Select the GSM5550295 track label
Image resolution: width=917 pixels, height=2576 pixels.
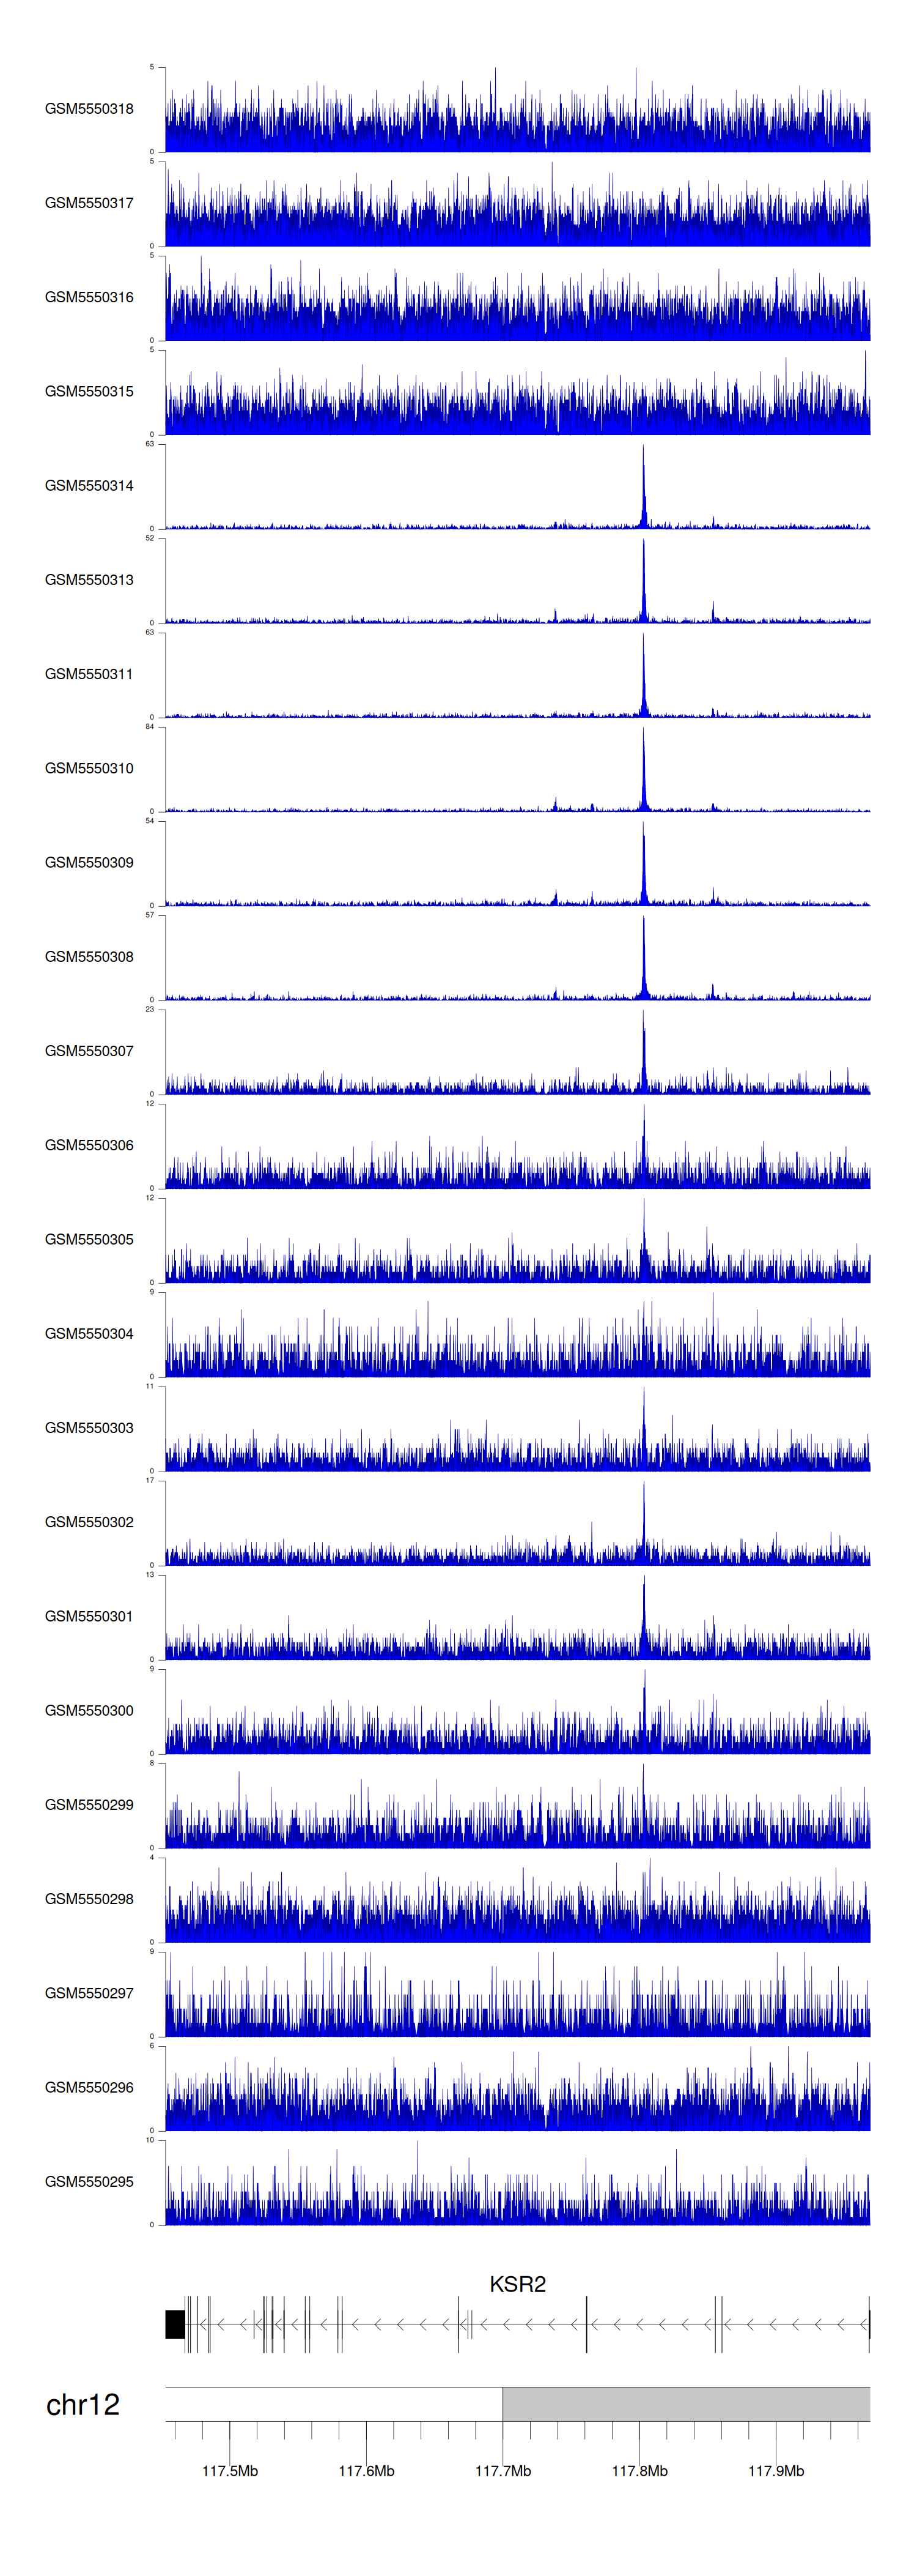(89, 2181)
